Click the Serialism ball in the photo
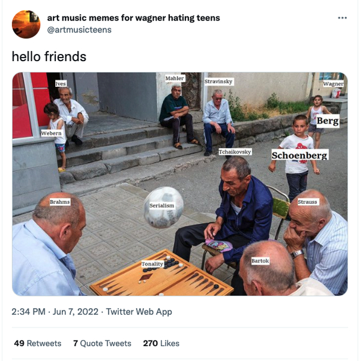 click(164, 207)
